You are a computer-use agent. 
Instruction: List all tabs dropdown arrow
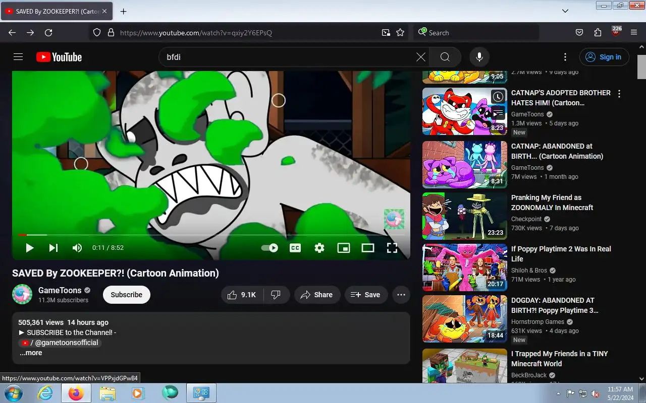(x=565, y=11)
